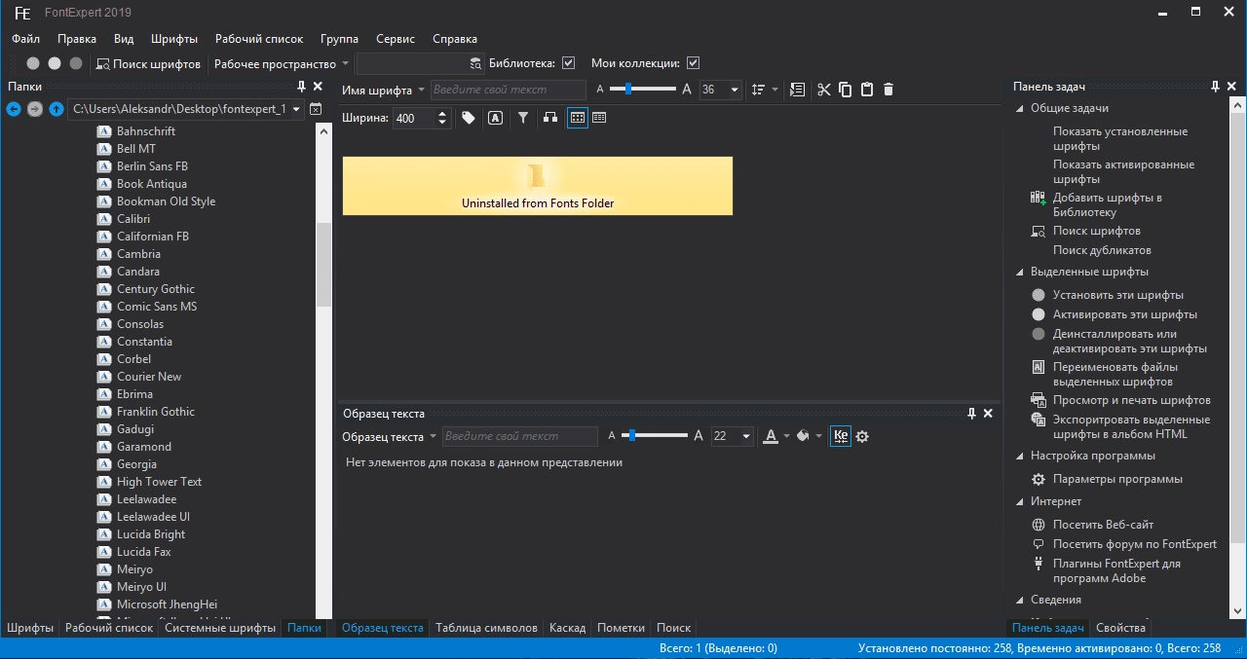Click the copy icon in font toolbar
This screenshot has height=659, width=1247.
[x=846, y=90]
